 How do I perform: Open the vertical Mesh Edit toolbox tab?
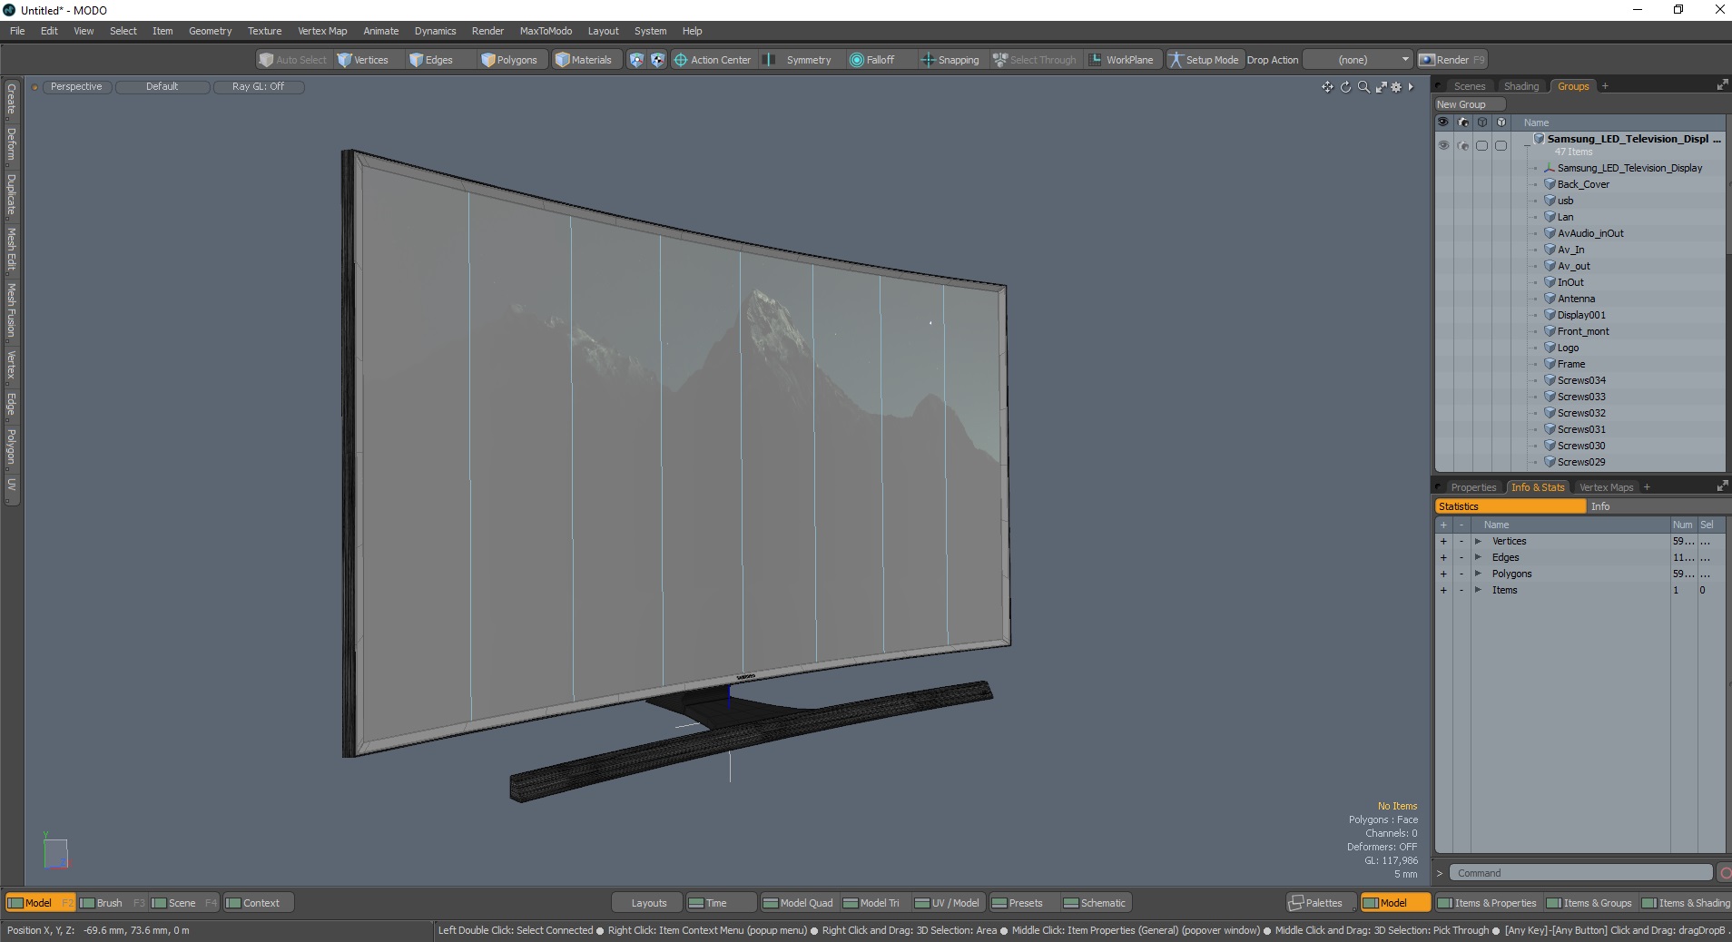pos(12,250)
